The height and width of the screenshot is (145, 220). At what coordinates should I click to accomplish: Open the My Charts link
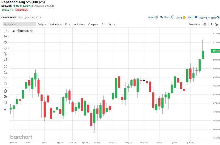pyautogui.click(x=167, y=17)
